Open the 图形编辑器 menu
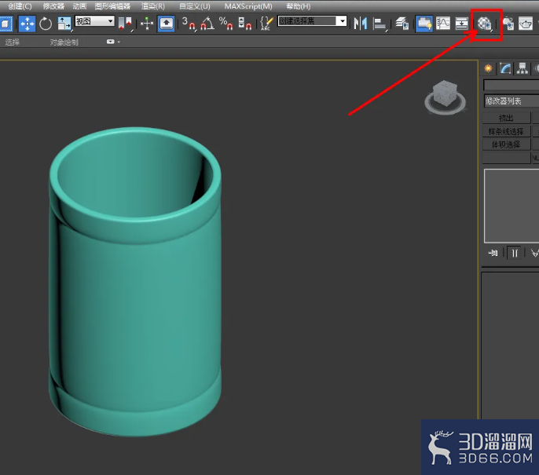 click(112, 6)
